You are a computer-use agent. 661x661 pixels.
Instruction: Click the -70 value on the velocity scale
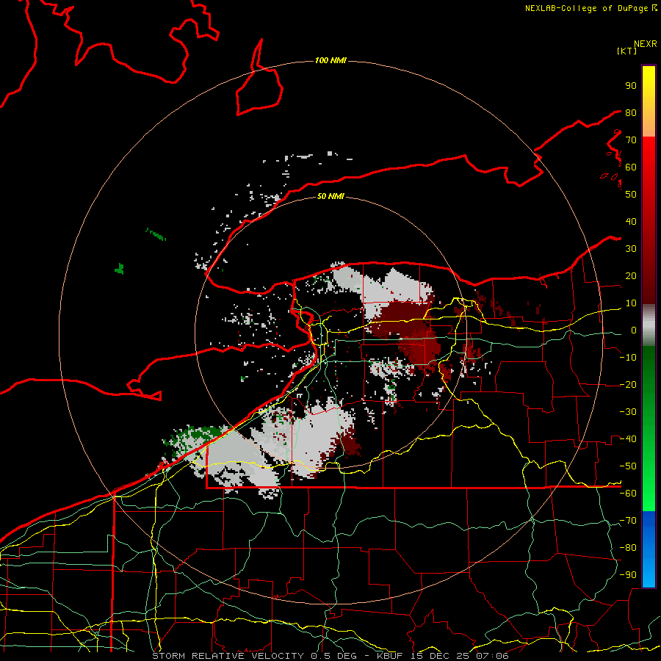pos(628,521)
